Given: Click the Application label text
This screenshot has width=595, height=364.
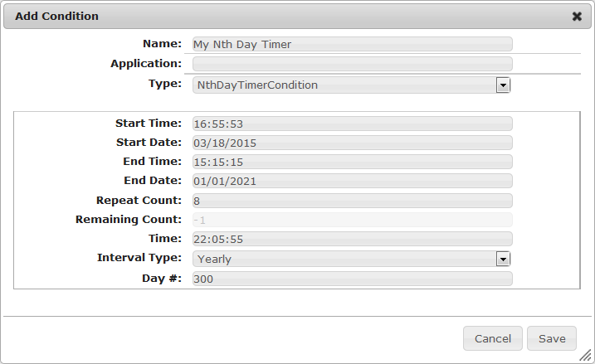Looking at the screenshot, I should click(145, 63).
